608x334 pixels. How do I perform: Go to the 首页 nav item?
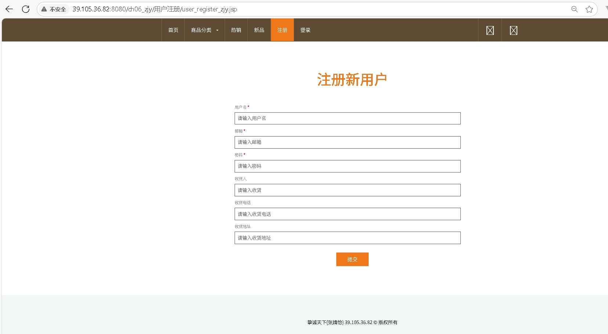(173, 30)
